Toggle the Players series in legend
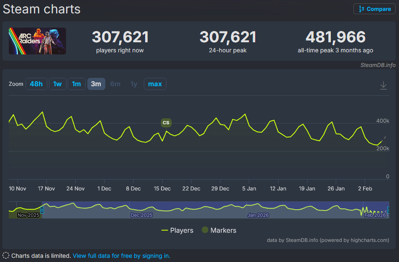Screen dimensions: 399x262 pos(177,231)
